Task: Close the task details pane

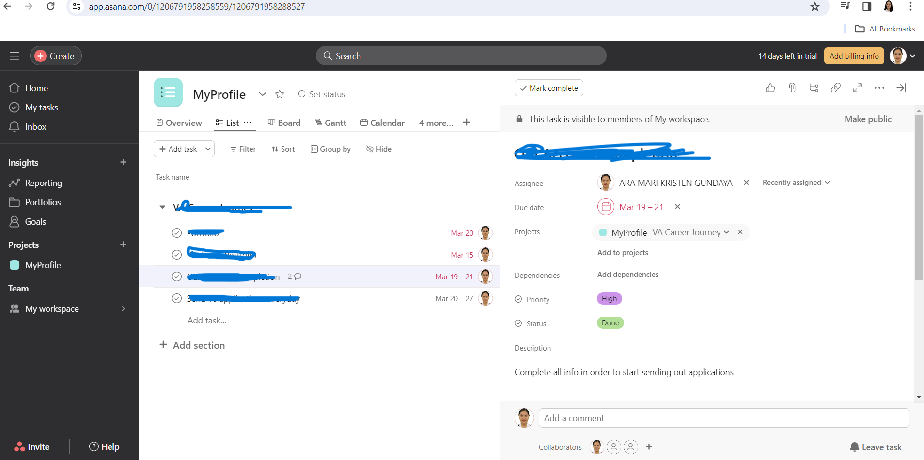Action: coord(901,88)
